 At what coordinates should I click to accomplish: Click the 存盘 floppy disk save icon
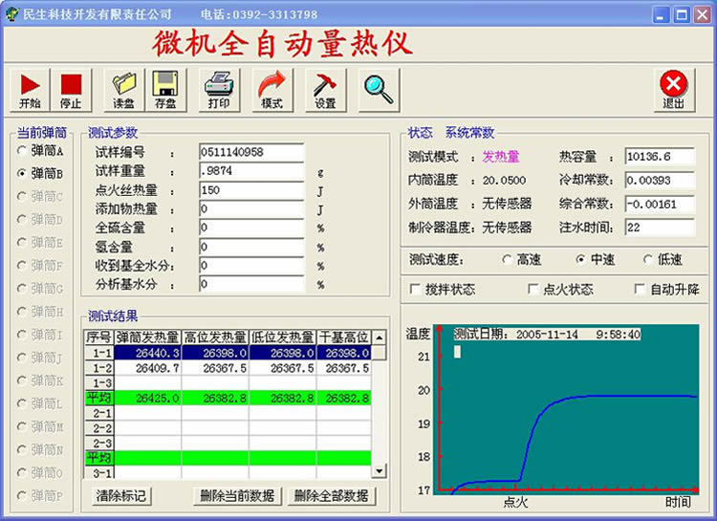click(165, 90)
